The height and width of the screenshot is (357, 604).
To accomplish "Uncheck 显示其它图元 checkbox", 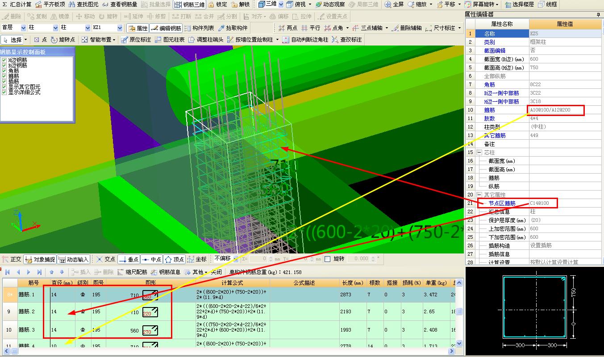I will (4, 87).
